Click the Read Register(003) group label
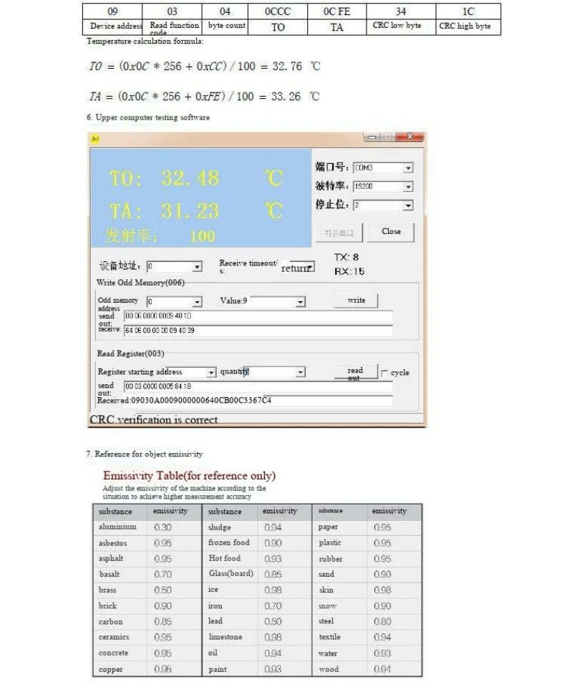This screenshot has height=687, width=582. (x=130, y=354)
